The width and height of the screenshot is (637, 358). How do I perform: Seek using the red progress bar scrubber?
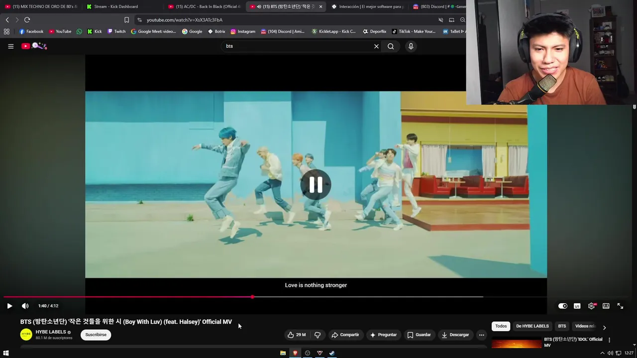click(252, 297)
